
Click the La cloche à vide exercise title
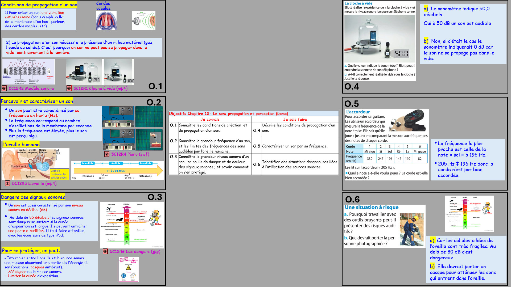358,3
